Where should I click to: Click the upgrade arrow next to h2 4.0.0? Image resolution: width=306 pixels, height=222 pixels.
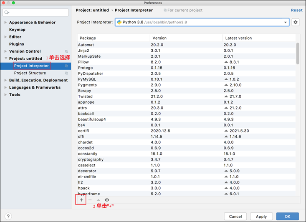(x=226, y=182)
